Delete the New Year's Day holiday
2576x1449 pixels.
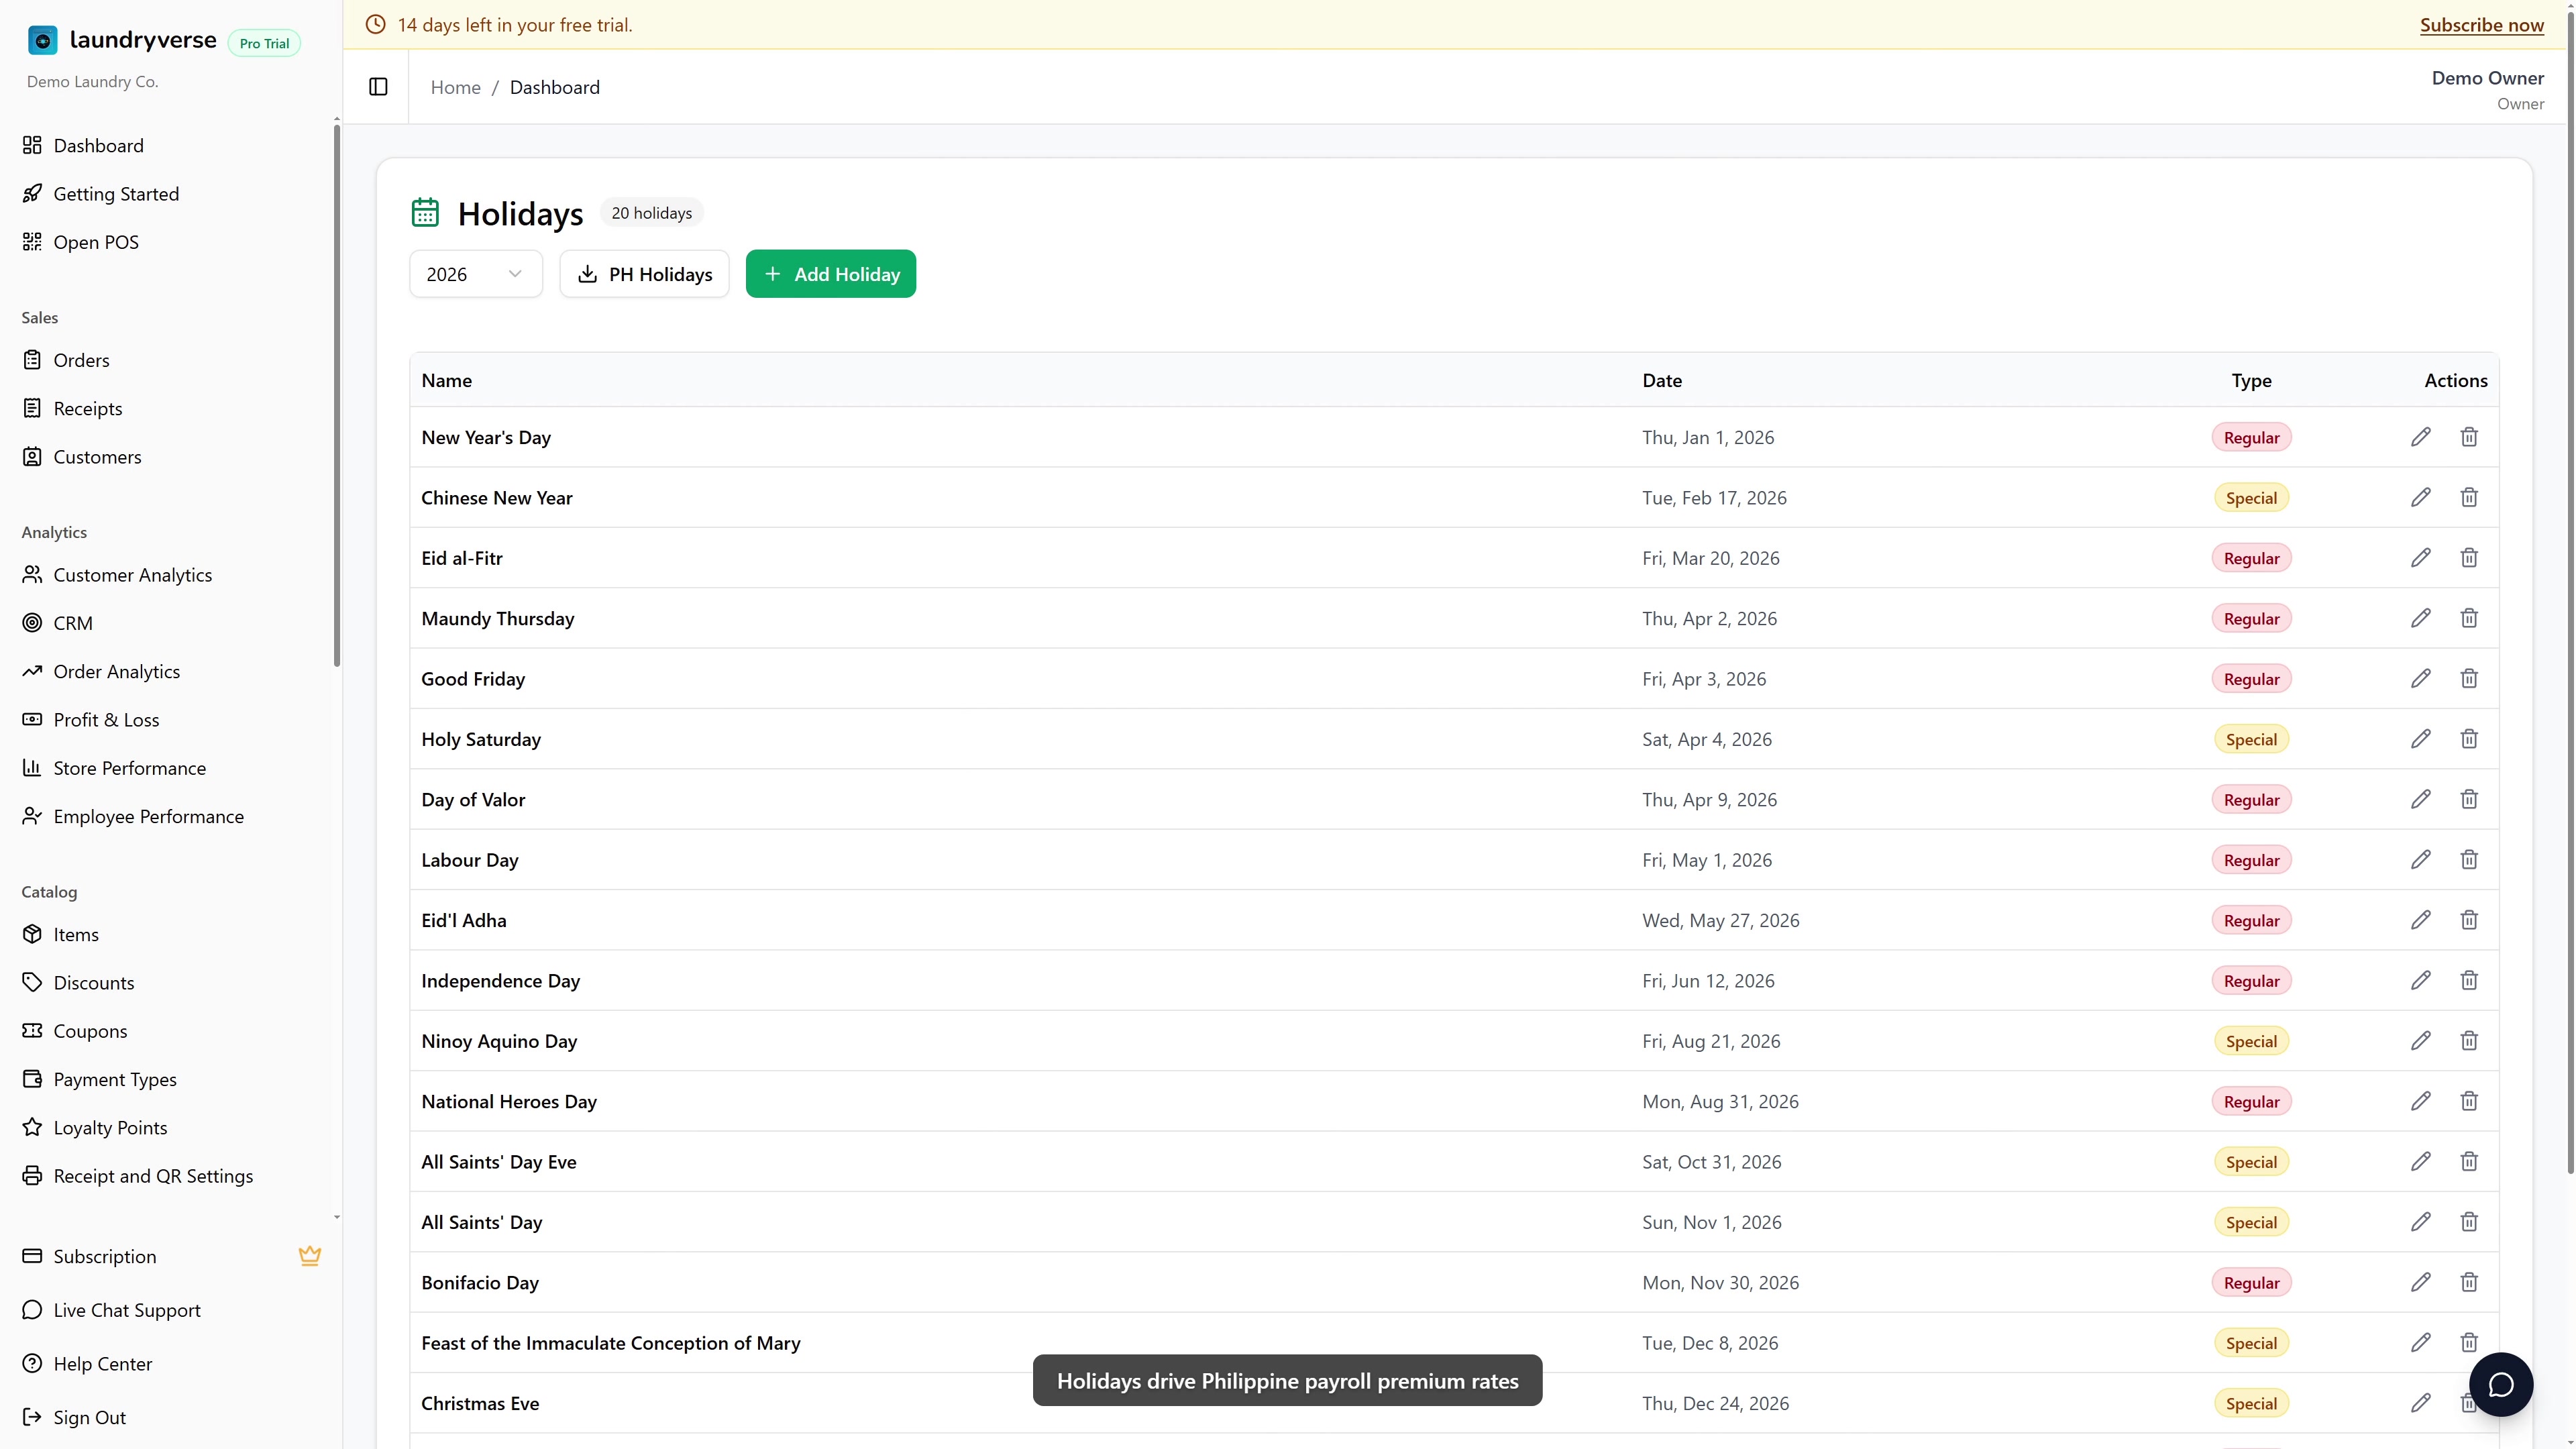[x=2469, y=437]
